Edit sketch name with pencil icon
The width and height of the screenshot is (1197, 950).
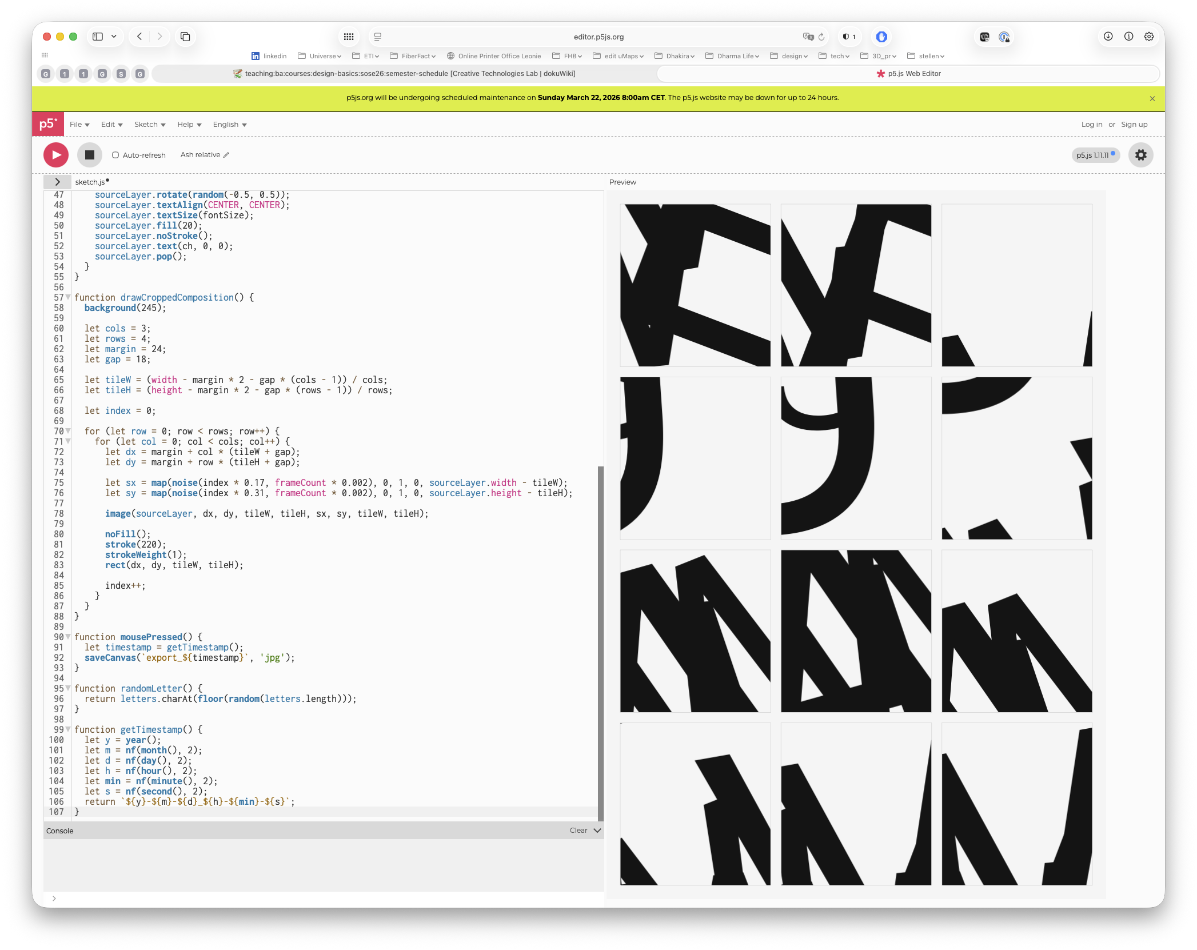pos(226,155)
